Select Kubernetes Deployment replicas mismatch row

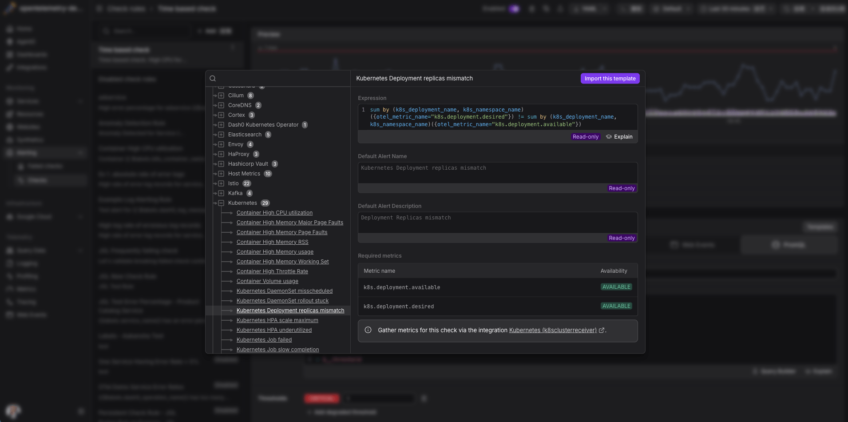point(278,311)
